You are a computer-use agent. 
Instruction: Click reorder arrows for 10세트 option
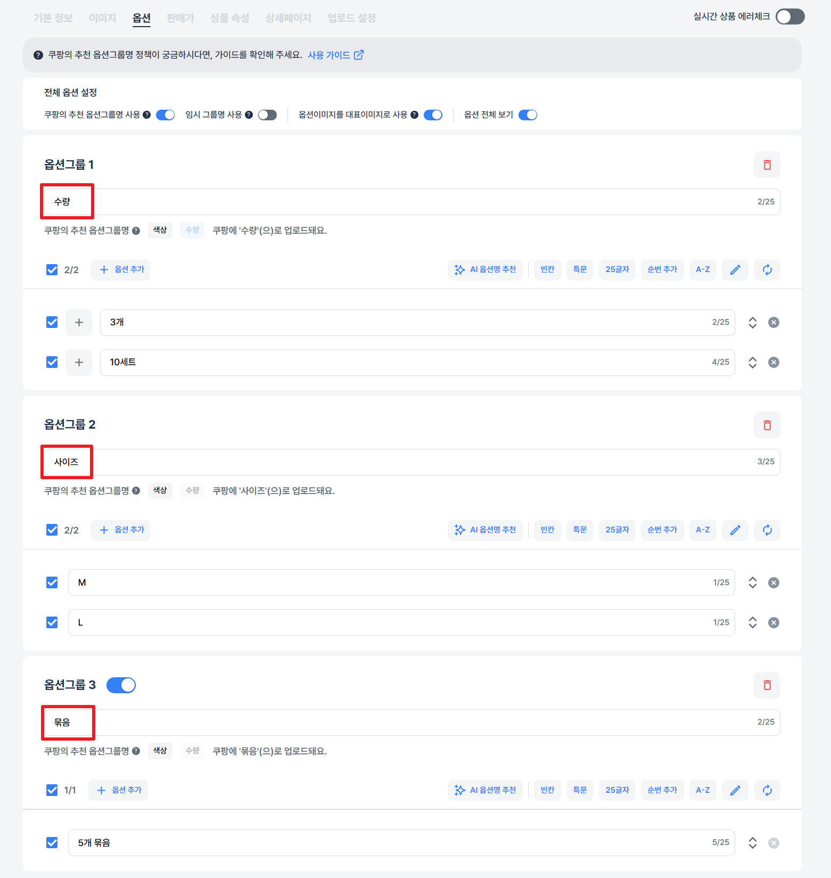[x=752, y=362]
